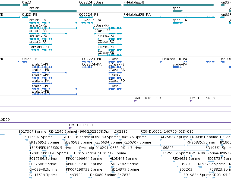This screenshot has height=179, width=231.
Task: Select the RP004199644.5prime EST label
Action: pos(84,159)
